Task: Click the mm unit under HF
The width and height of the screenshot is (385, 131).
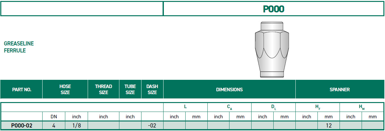Action: point(329,117)
